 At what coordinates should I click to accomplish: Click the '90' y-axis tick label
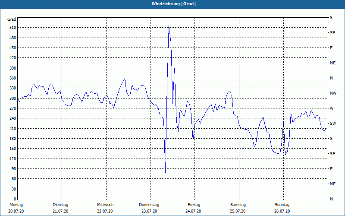(13, 169)
